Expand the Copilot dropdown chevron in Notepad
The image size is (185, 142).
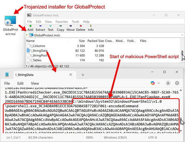coord(158,83)
